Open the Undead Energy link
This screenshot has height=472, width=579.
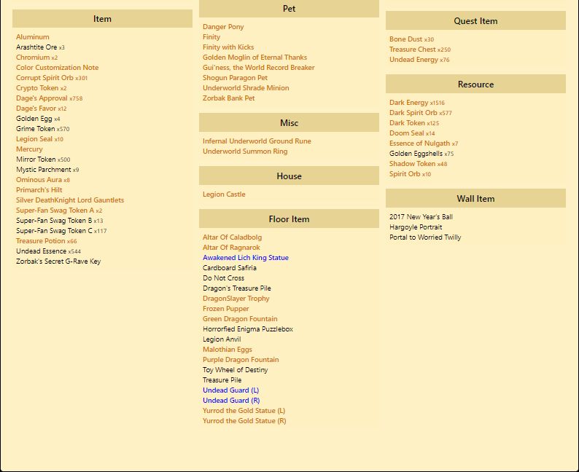(x=413, y=60)
